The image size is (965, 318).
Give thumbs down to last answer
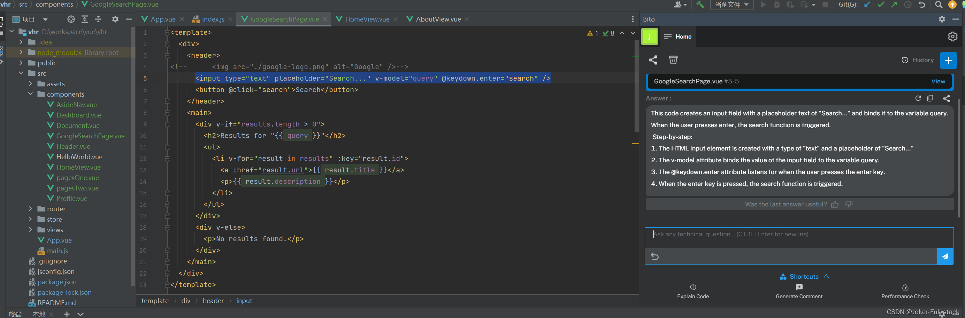click(x=849, y=204)
